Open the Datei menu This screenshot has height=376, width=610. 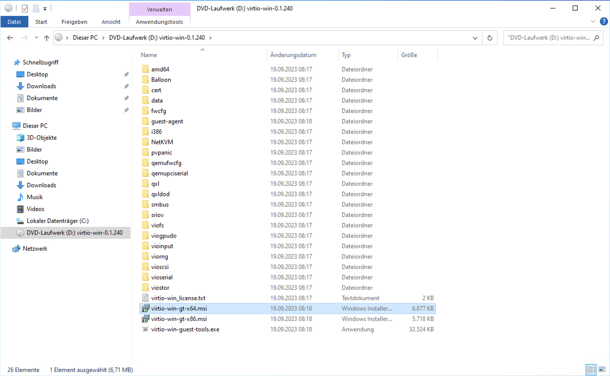pyautogui.click(x=14, y=22)
